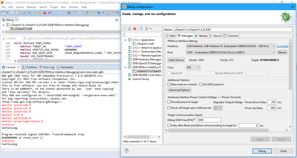Open the filter configurations dropdown arrow

tap(151, 29)
